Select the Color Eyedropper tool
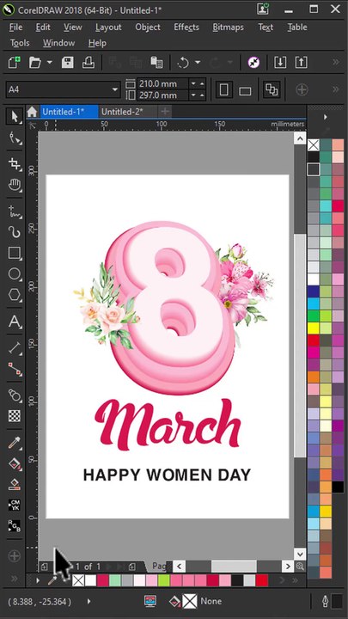Screen dimensions: 348x619 click(x=15, y=442)
